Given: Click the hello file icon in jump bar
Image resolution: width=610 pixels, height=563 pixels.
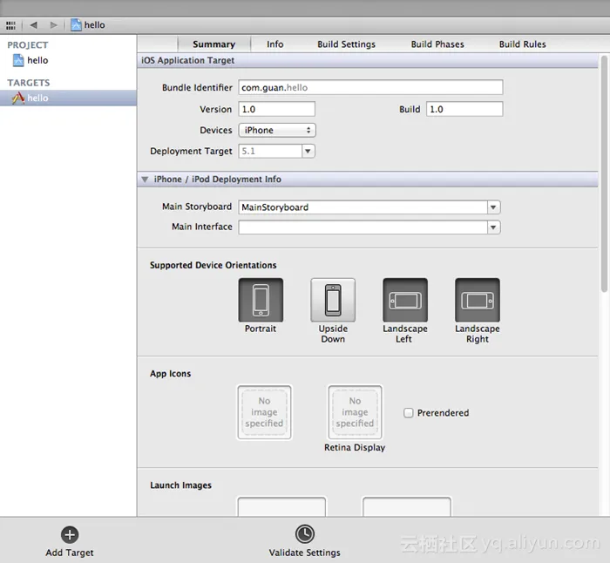Looking at the screenshot, I should tap(76, 25).
